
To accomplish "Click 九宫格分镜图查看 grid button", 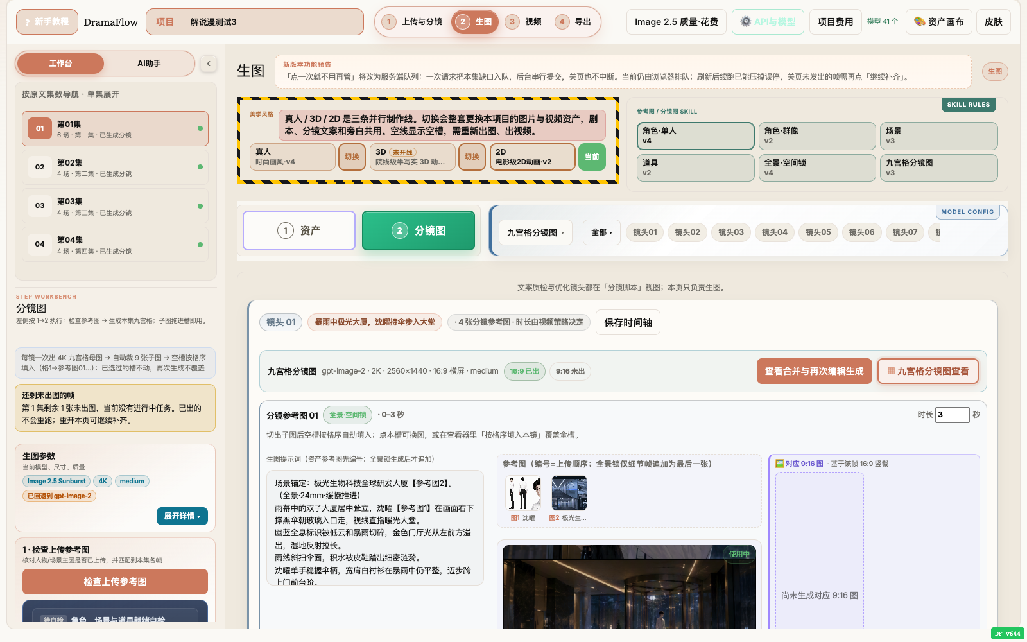I will point(928,371).
